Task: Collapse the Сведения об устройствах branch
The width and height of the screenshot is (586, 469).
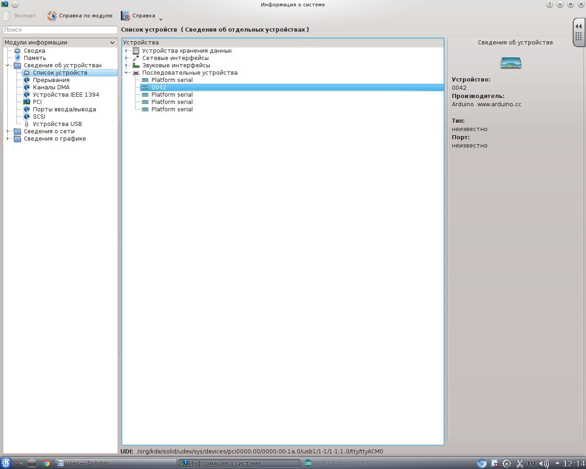Action: tap(7, 65)
